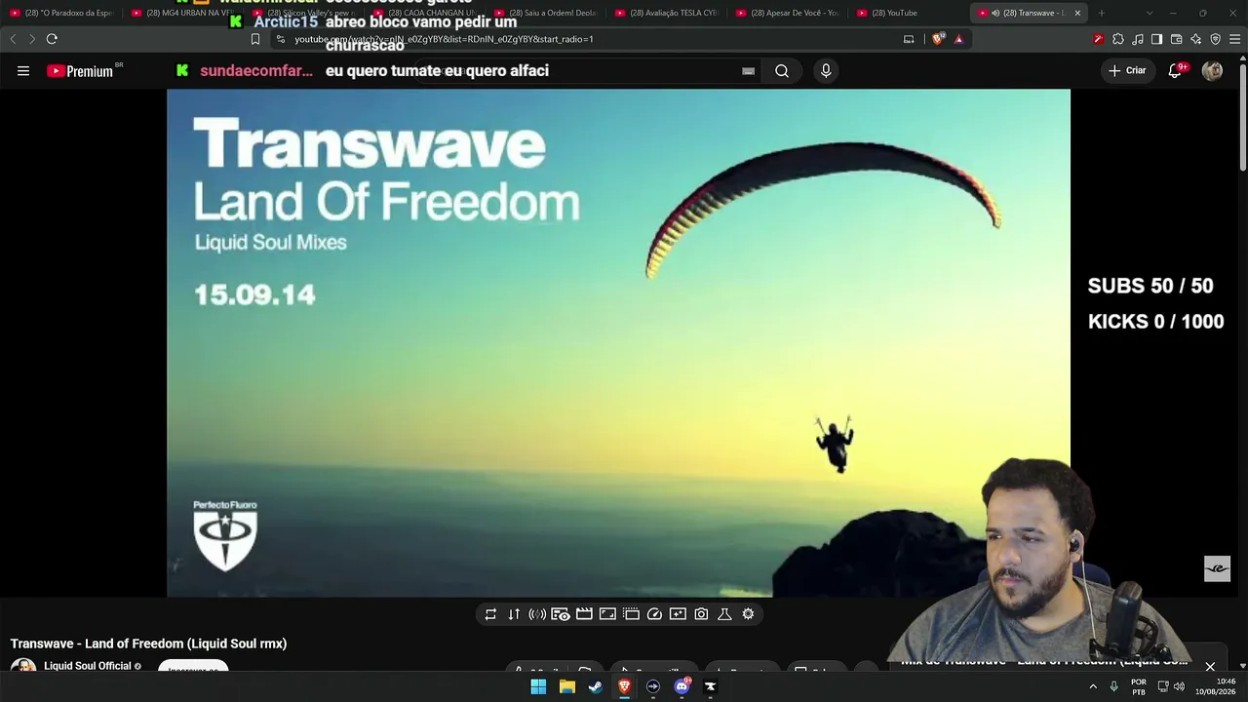Viewport: 1248px width, 702px height.
Task: Open the flask experiments icon
Action: tap(724, 614)
